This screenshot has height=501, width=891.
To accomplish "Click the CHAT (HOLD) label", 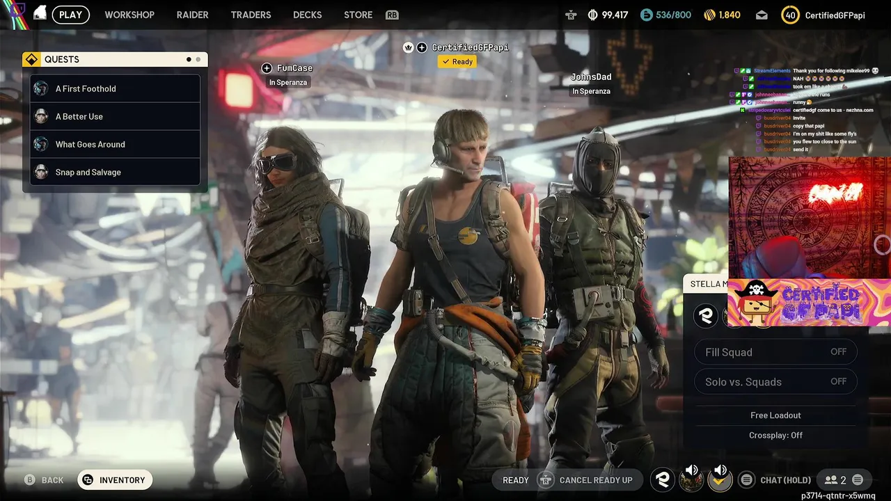I will pos(786,480).
